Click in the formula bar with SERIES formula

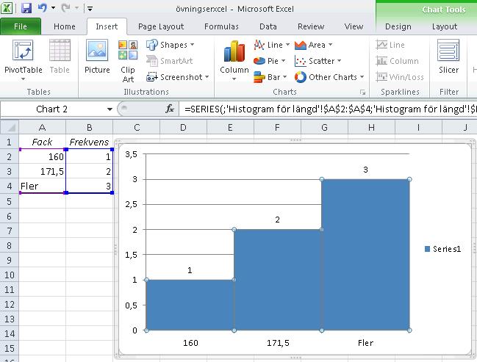pyautogui.click(x=329, y=109)
